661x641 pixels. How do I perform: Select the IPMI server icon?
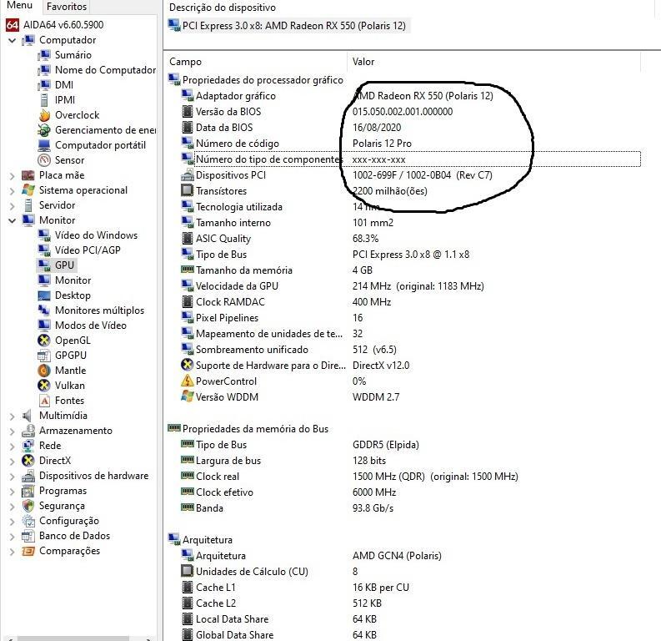point(44,100)
